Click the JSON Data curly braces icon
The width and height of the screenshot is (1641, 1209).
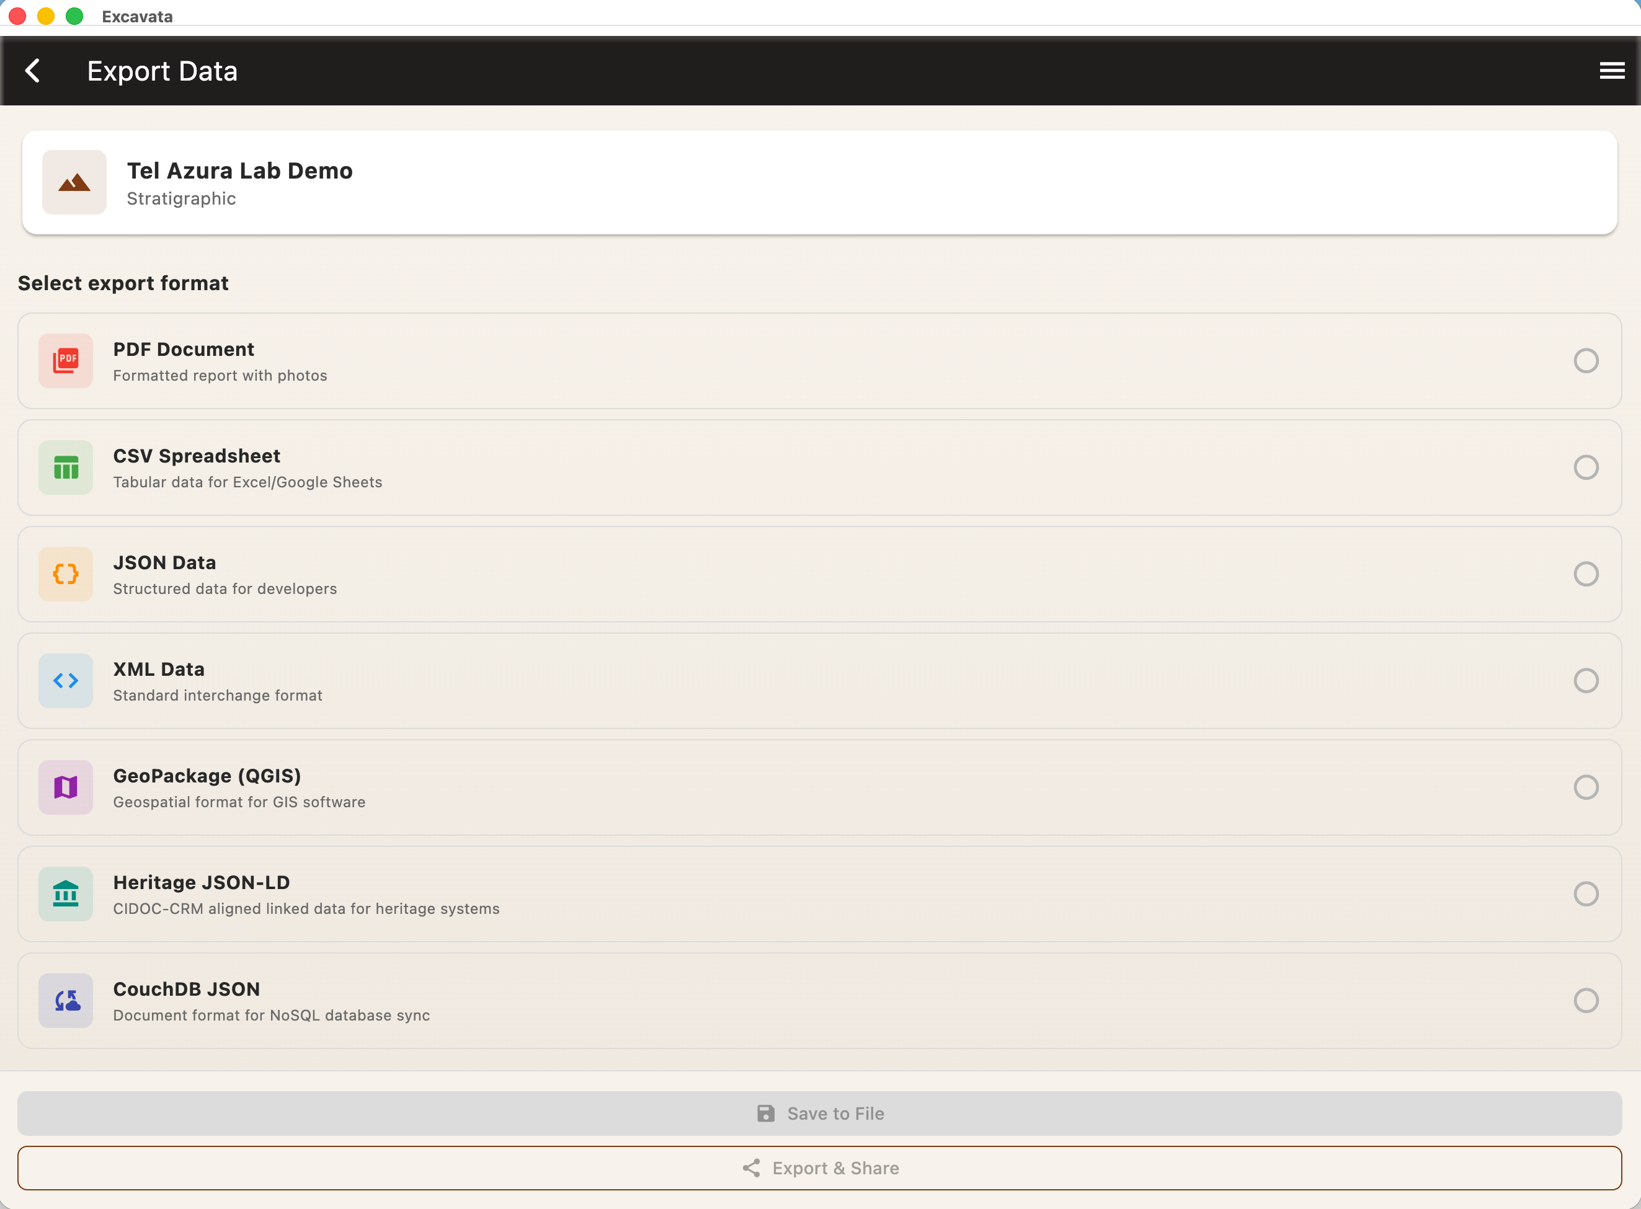tap(66, 573)
